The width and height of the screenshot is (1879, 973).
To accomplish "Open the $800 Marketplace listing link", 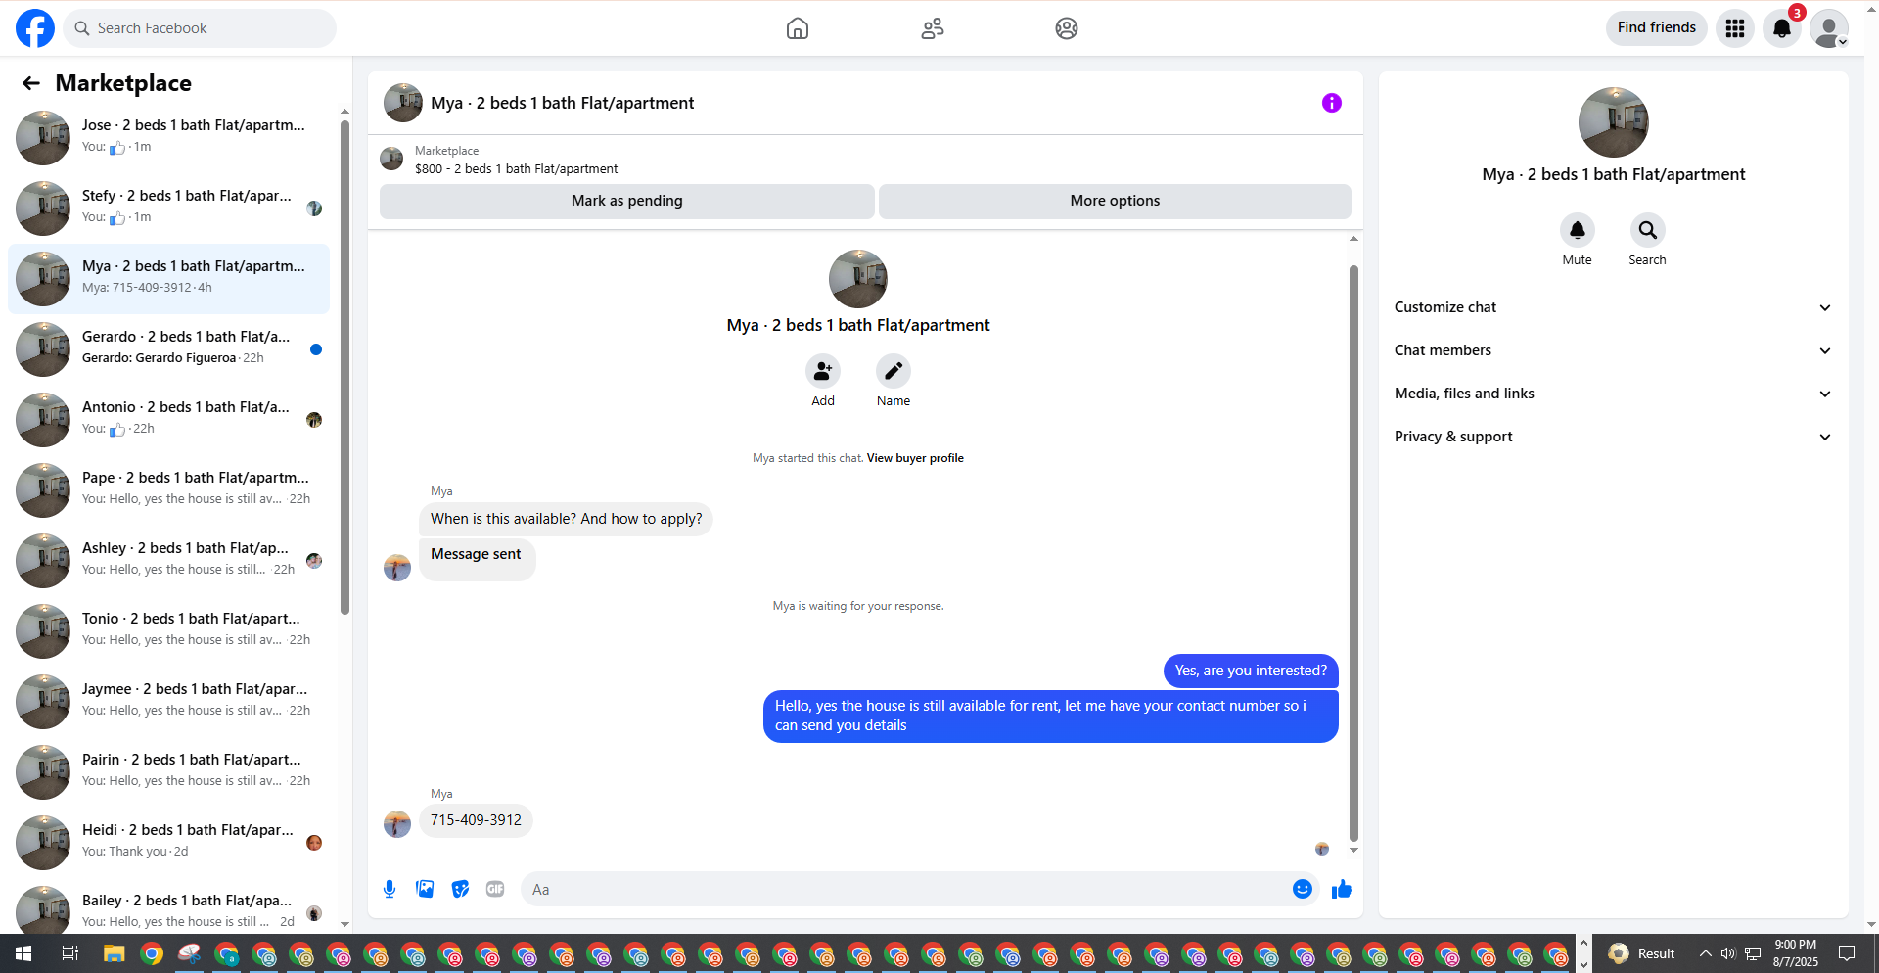I will click(516, 168).
